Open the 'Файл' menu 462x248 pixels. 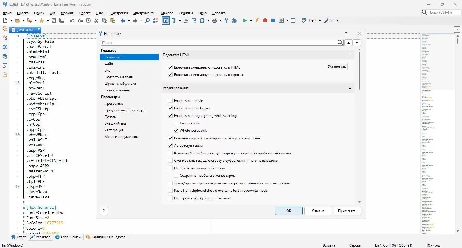(7, 13)
